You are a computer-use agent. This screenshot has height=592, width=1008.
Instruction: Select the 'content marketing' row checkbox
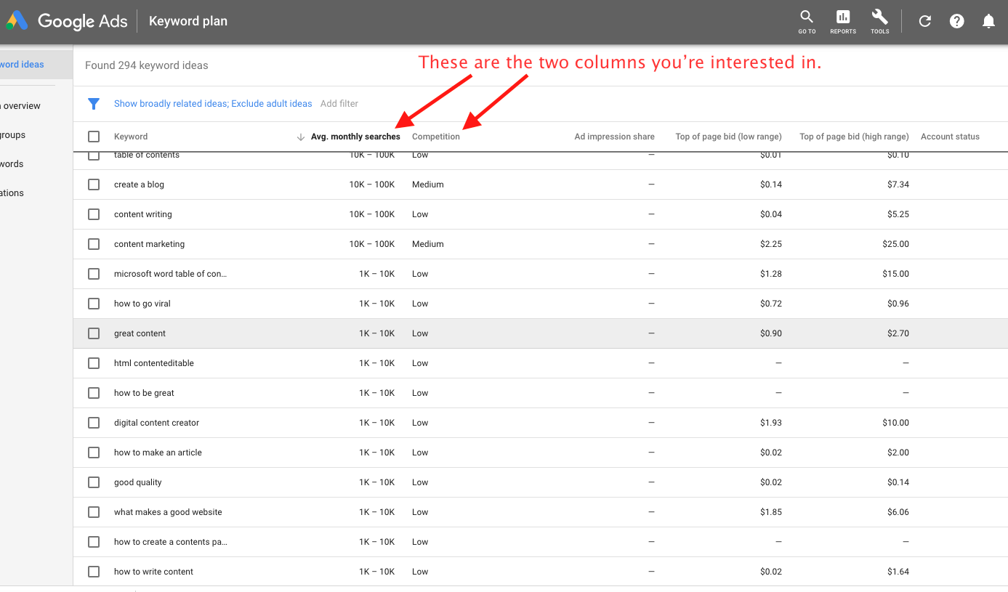tap(94, 244)
